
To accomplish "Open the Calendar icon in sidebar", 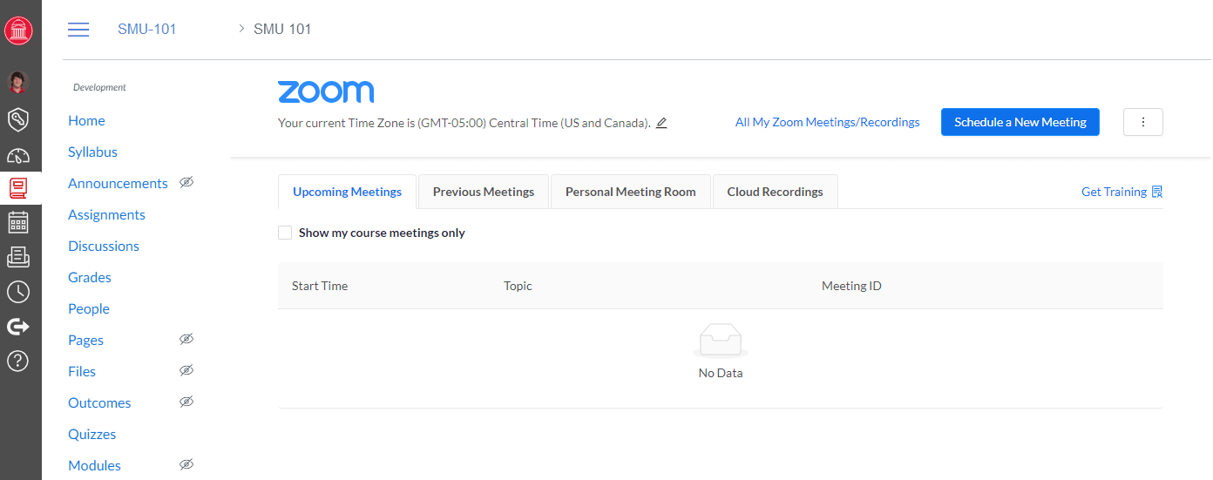I will 18,222.
